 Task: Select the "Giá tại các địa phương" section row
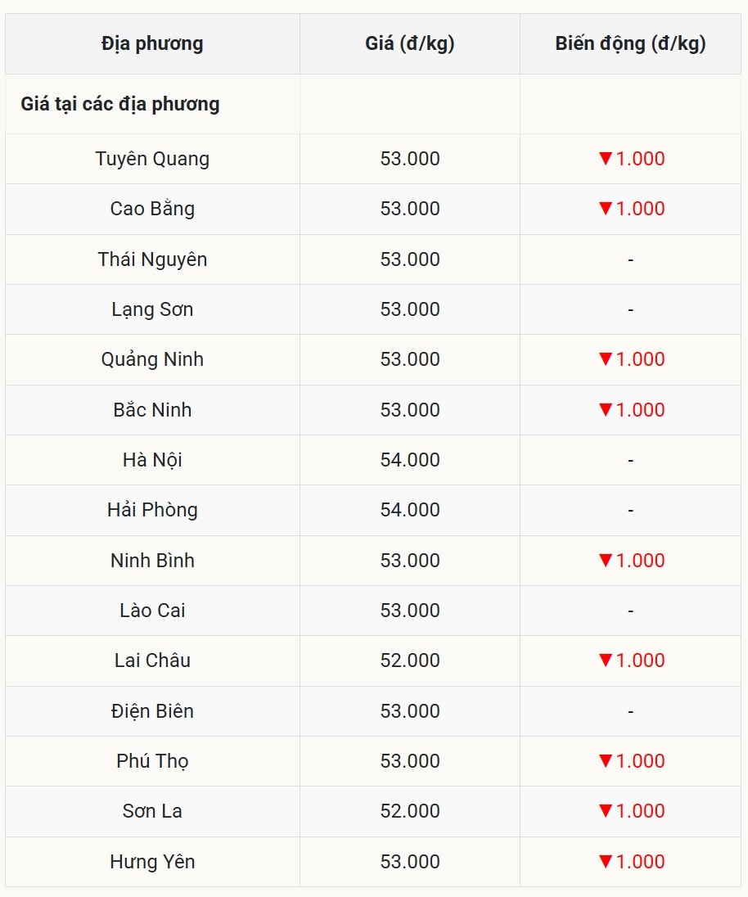pos(120,105)
